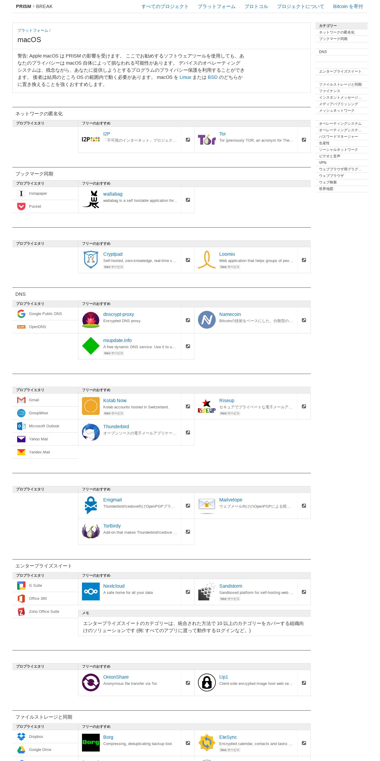This screenshot has height=761, width=380.
Task: Click the dnscrypt-proxy logo
Action: coord(91,320)
